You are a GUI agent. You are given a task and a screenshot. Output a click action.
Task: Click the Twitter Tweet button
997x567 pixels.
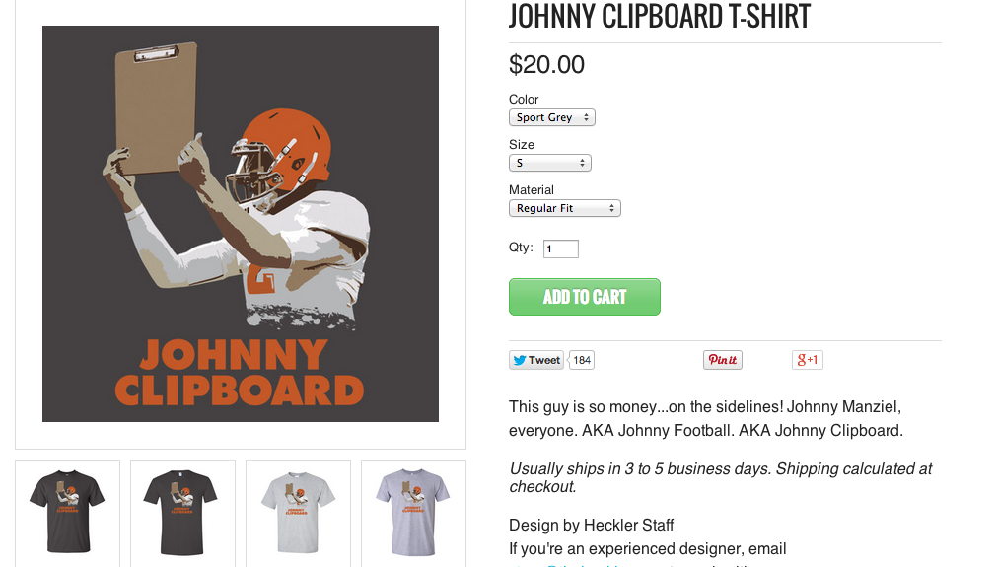[x=535, y=360]
